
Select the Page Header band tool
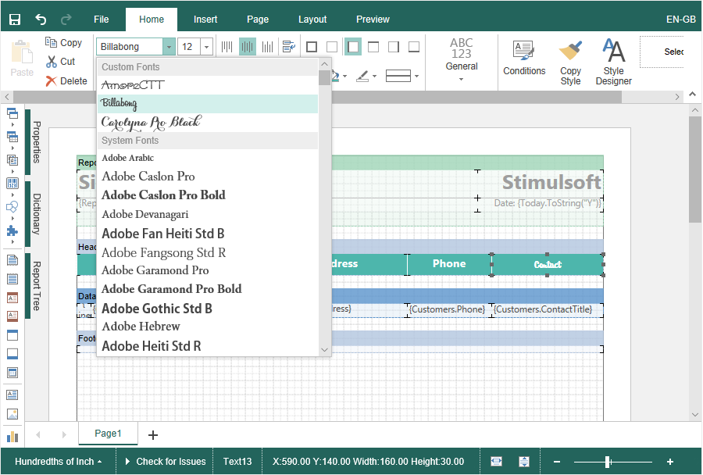(12, 298)
